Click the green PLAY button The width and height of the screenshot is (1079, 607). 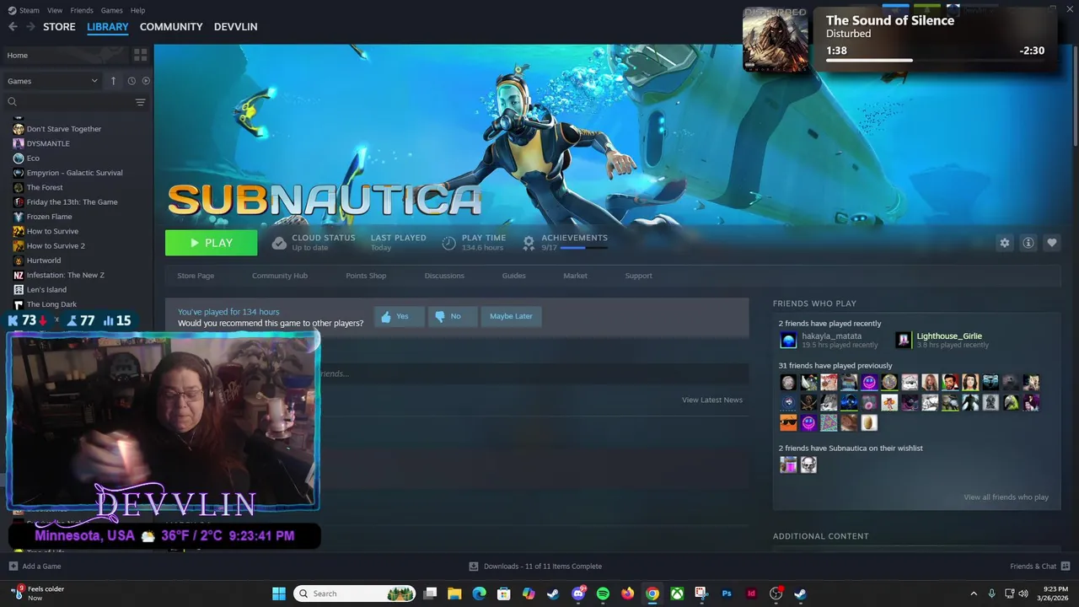coord(212,243)
